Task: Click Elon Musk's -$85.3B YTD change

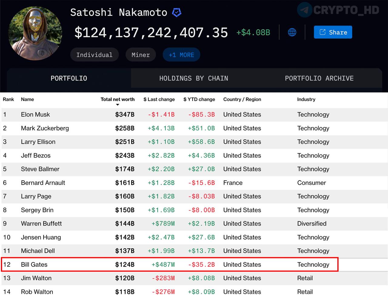Action: click(202, 115)
